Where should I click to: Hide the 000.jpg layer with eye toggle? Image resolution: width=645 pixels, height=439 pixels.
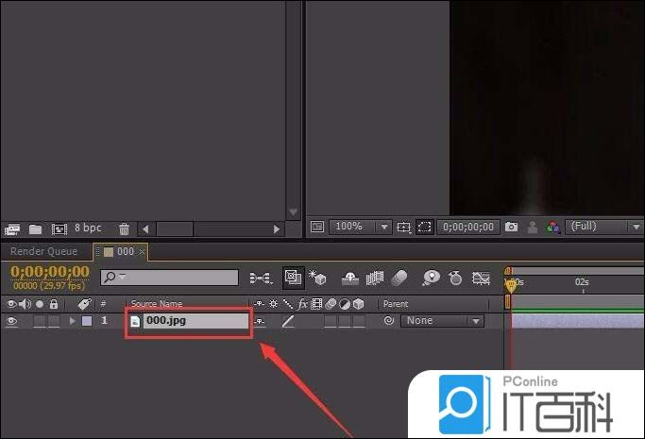coord(11,321)
